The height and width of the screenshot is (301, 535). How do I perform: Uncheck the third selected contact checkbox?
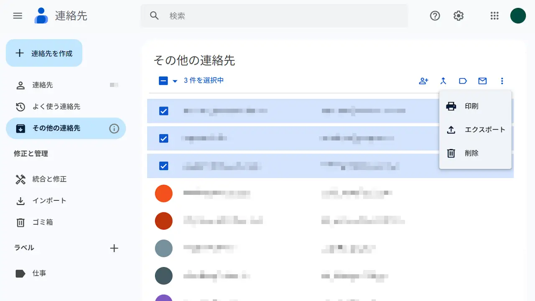pyautogui.click(x=164, y=166)
